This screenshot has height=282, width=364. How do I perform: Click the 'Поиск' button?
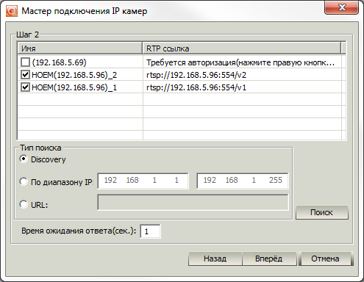point(322,212)
